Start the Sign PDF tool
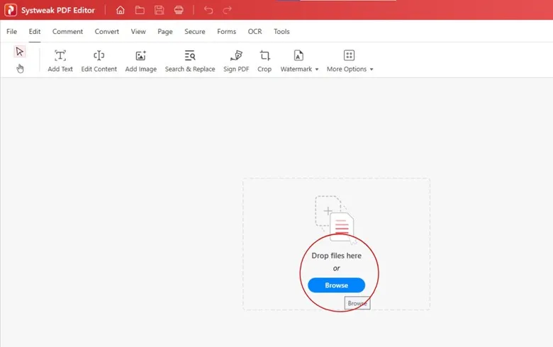The width and height of the screenshot is (553, 347). [x=236, y=62]
